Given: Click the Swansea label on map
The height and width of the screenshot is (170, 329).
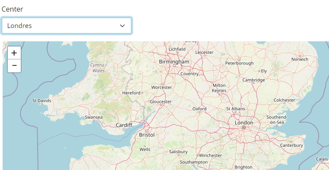Looking at the screenshot, I should click(93, 117).
